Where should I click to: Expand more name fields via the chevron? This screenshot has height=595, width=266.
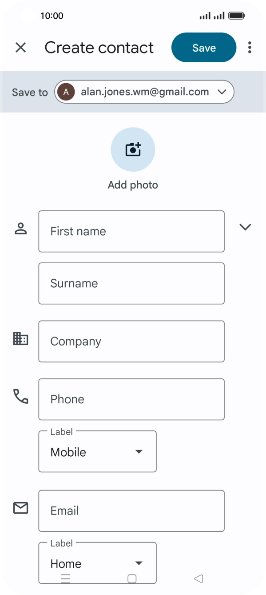click(245, 227)
